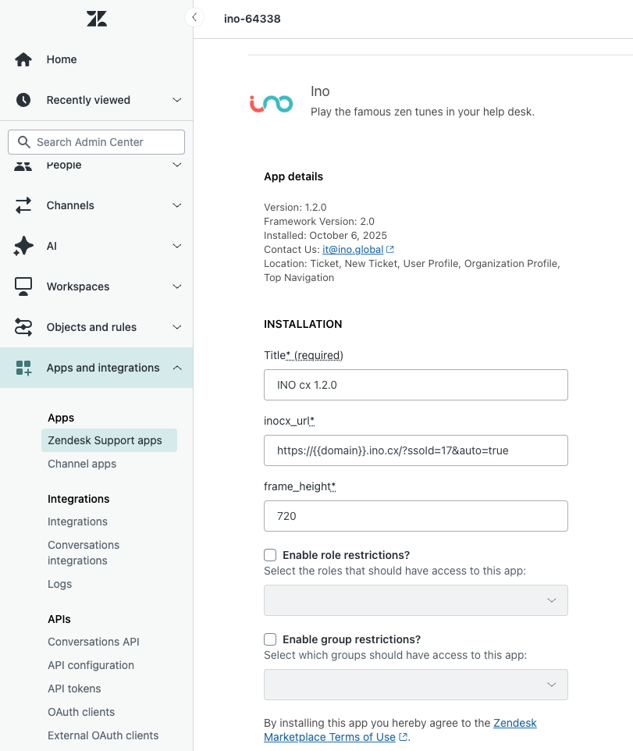Open Zendesk Marketplace Terms of Use link
The width and height of the screenshot is (633, 751).
[329, 737]
